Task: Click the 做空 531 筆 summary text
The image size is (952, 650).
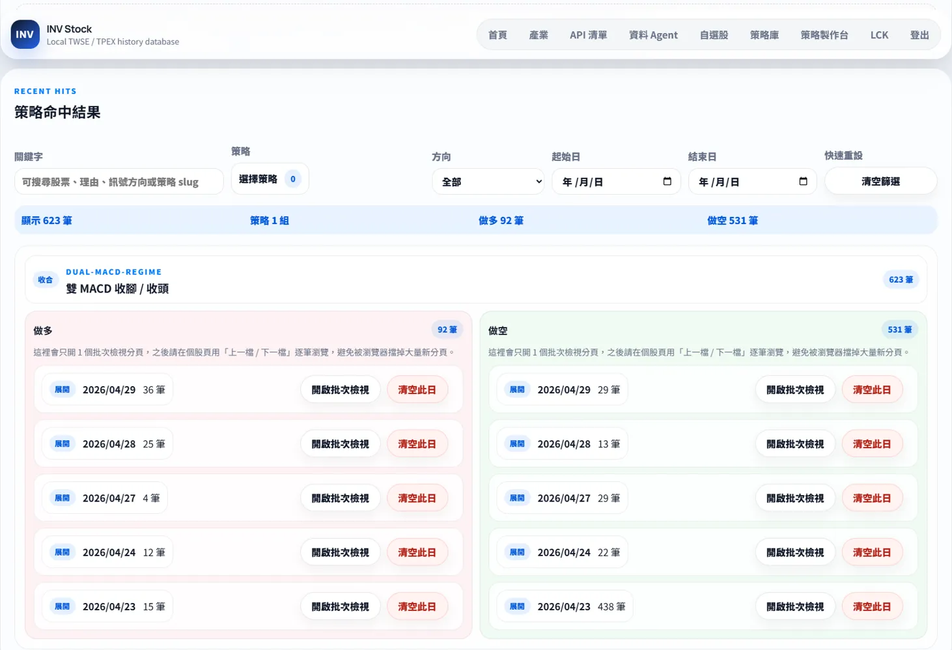Action: pos(733,221)
